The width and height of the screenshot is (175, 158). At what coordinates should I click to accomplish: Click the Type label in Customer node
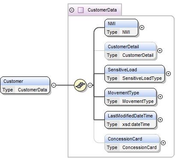coord(8,90)
